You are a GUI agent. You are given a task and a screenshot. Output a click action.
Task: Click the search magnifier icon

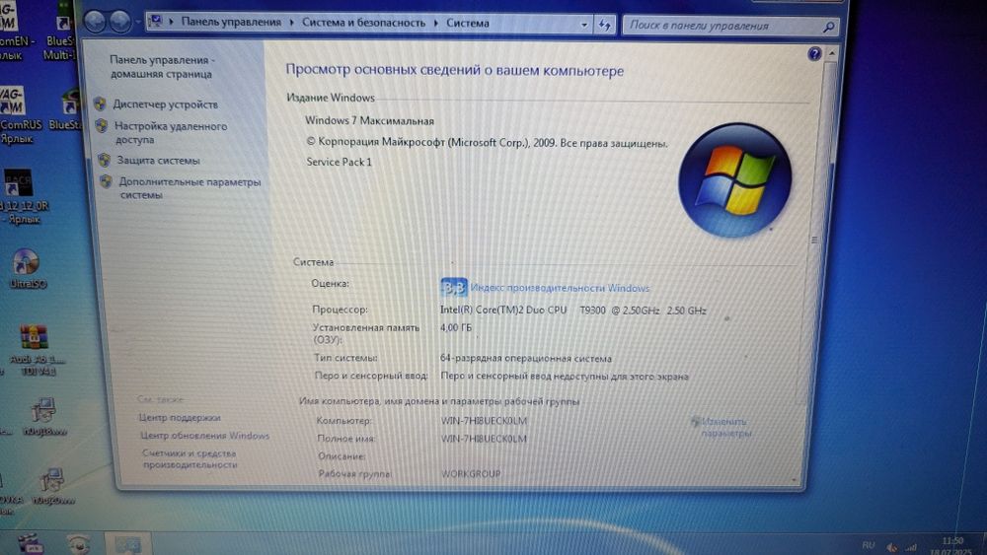coord(828,27)
